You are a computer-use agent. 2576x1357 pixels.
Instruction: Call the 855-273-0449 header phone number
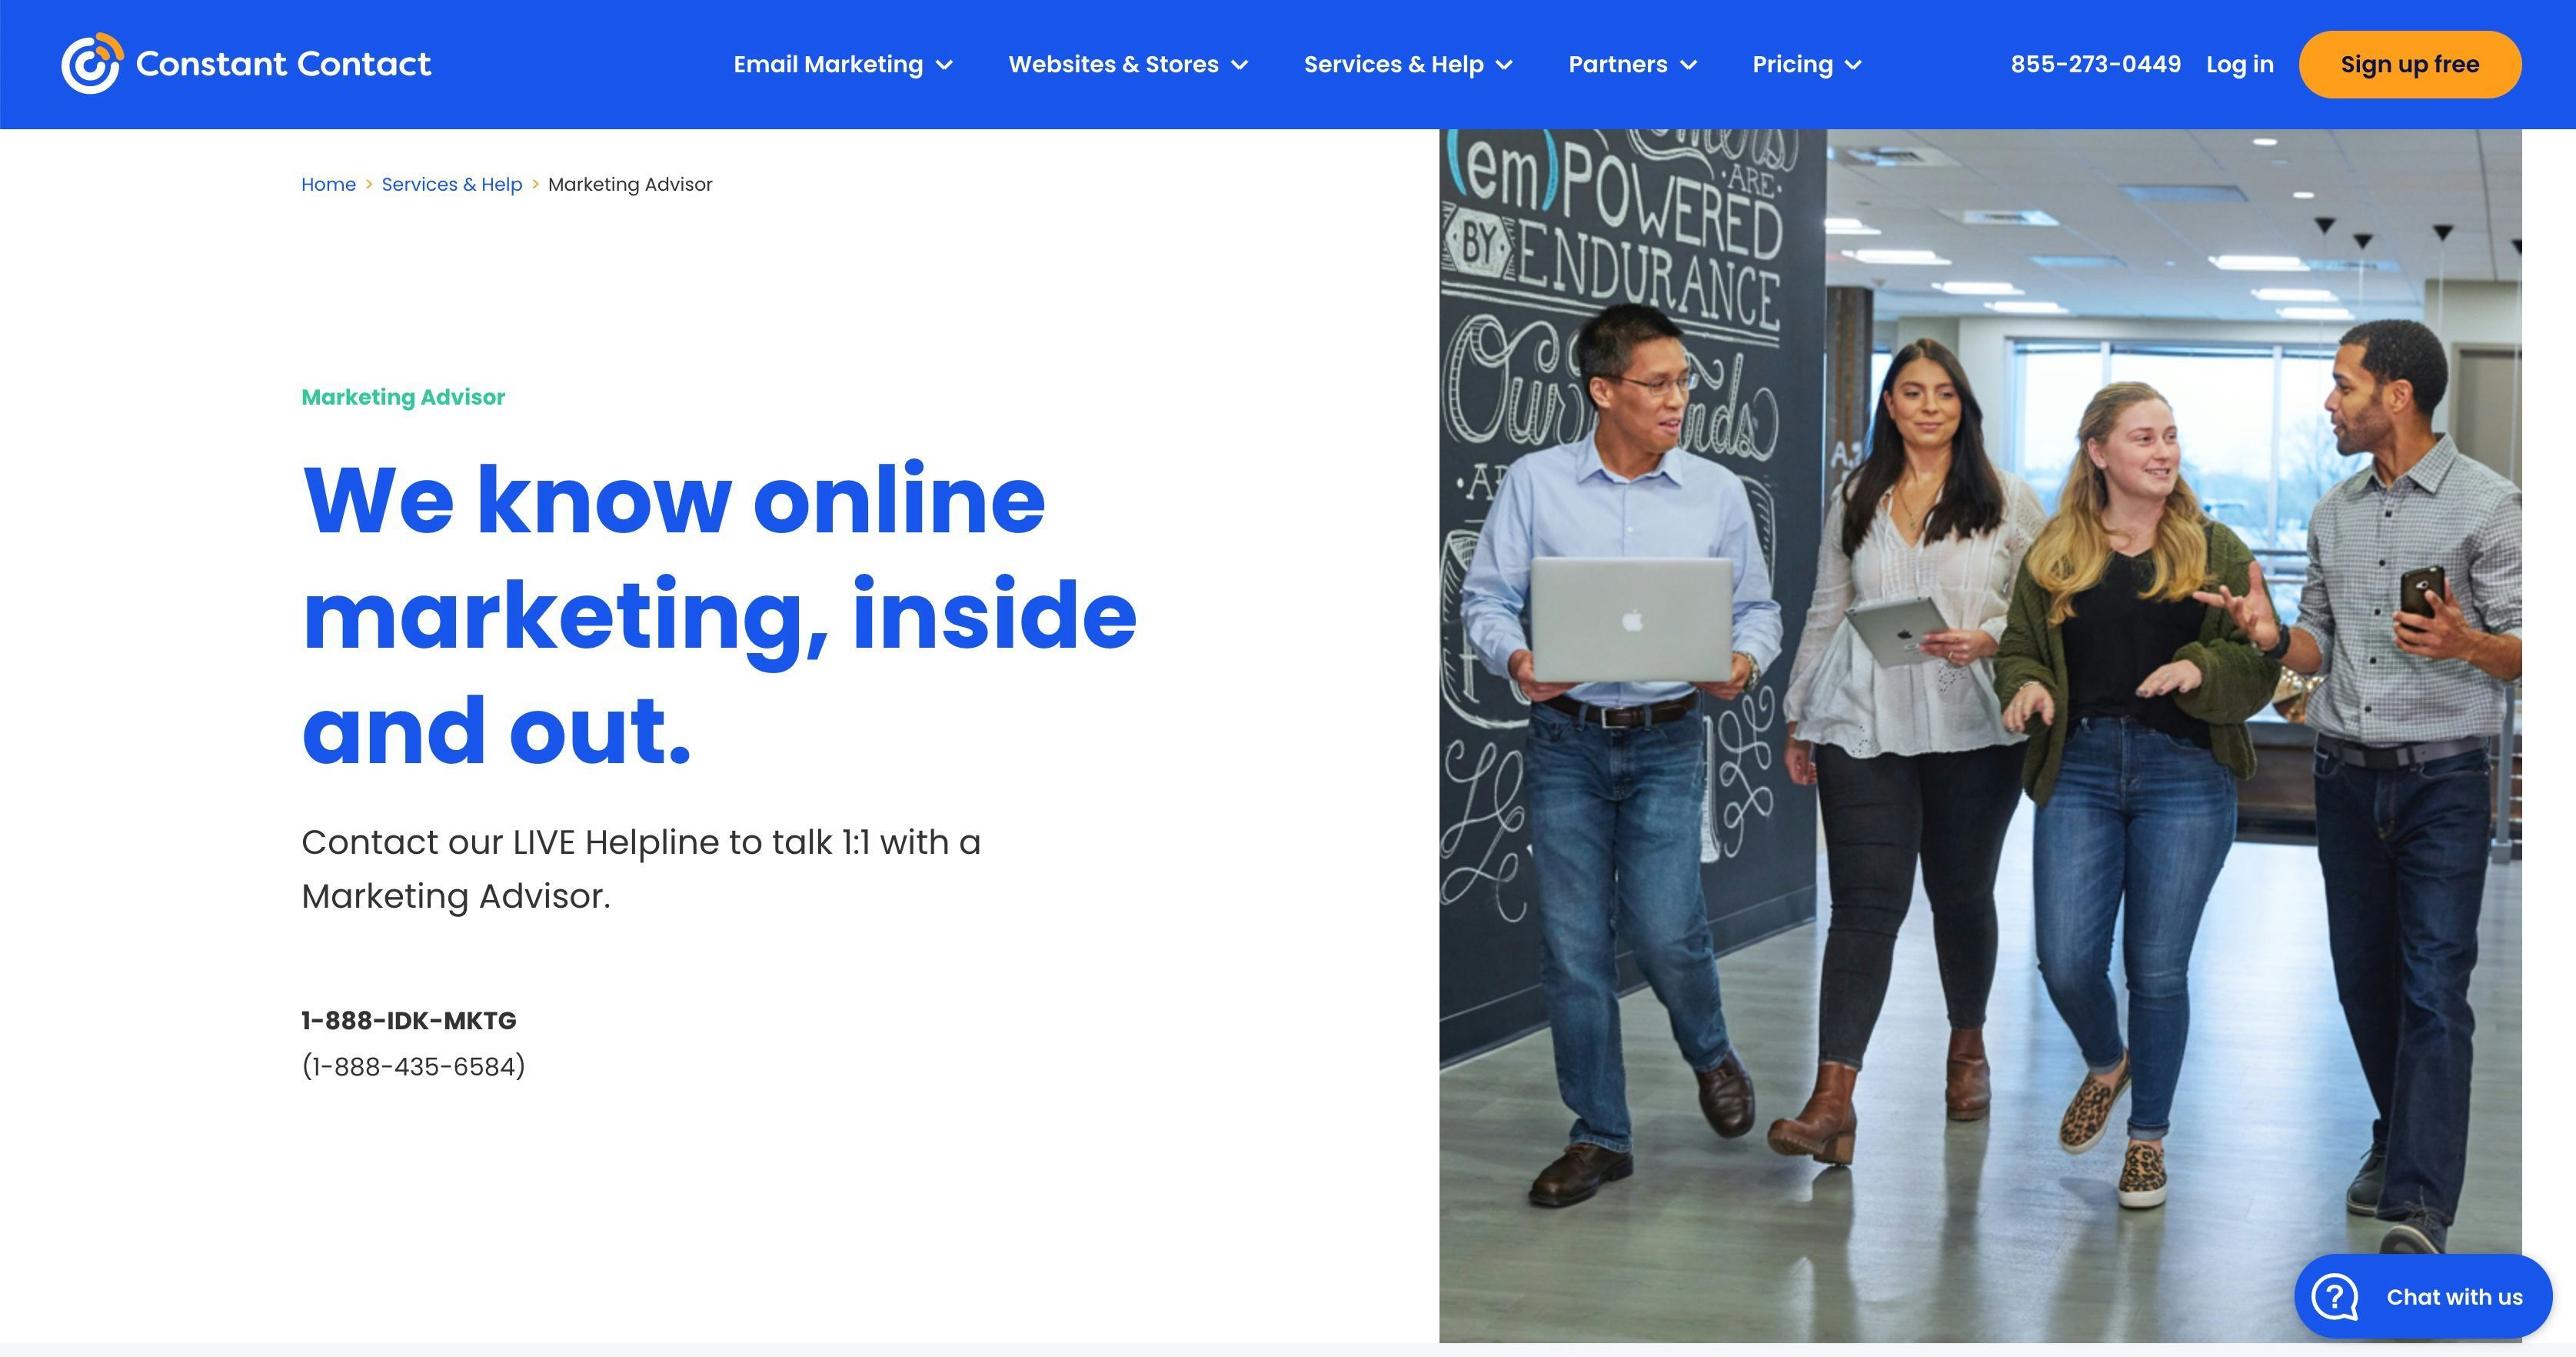coord(2095,64)
